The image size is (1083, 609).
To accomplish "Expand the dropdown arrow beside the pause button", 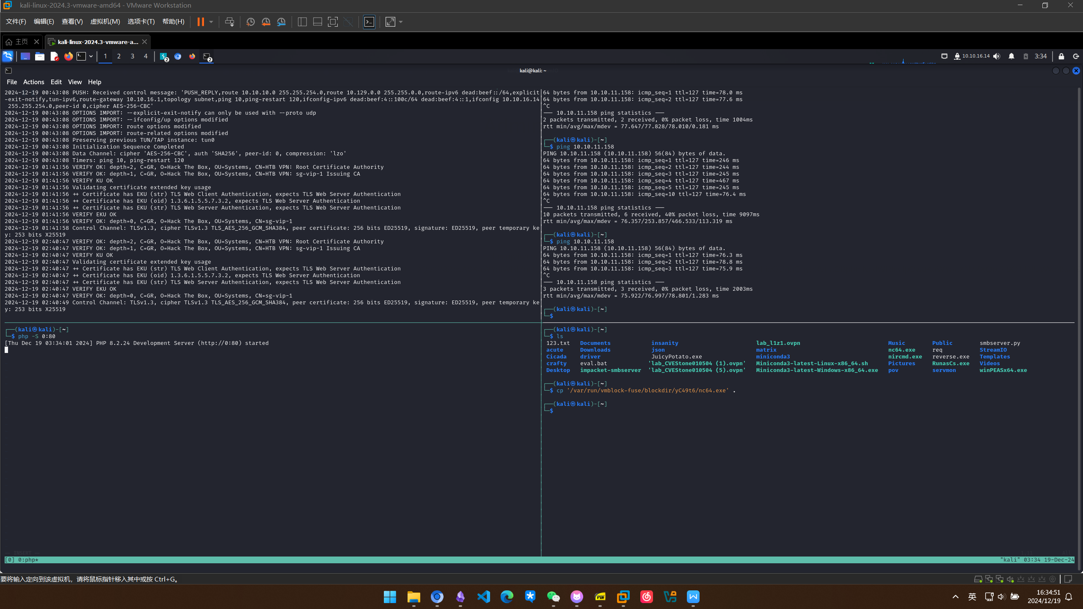I will click(211, 22).
